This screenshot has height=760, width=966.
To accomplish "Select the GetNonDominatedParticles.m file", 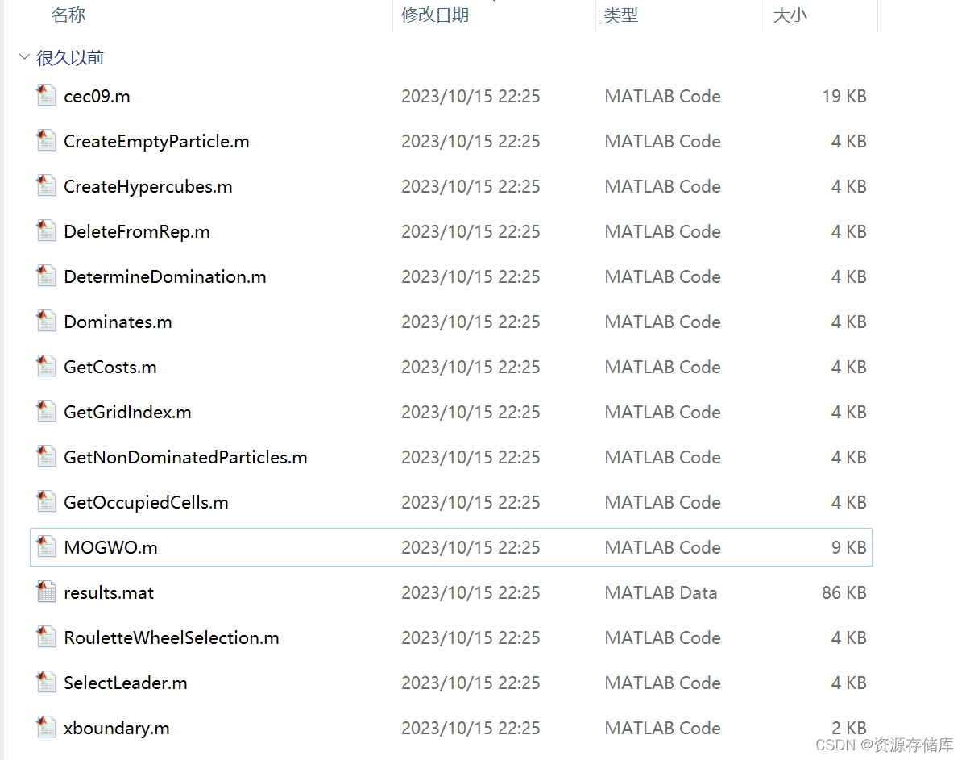I will pyautogui.click(x=185, y=457).
